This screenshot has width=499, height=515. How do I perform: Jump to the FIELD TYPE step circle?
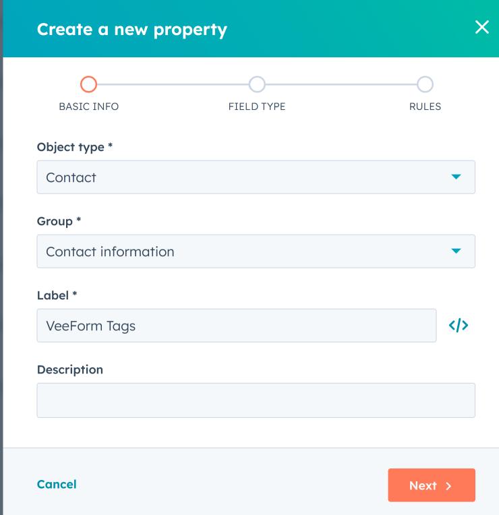(x=257, y=84)
